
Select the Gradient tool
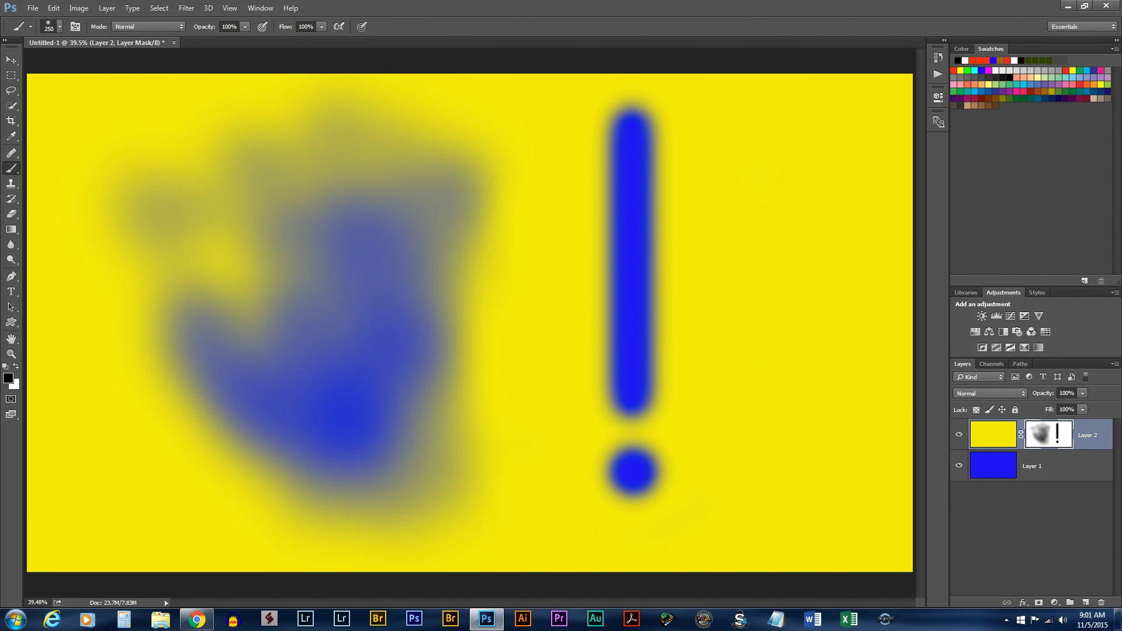point(11,230)
